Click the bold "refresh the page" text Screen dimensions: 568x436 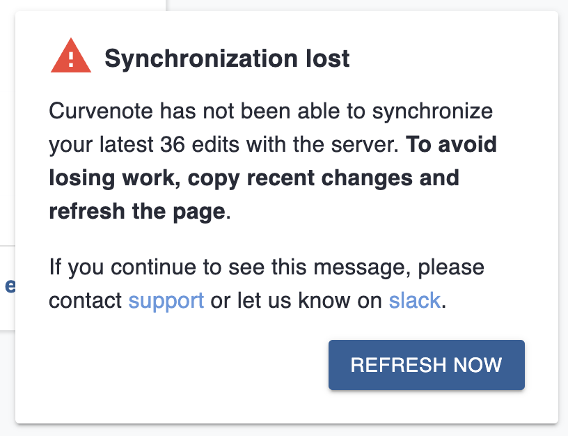pyautogui.click(x=137, y=211)
